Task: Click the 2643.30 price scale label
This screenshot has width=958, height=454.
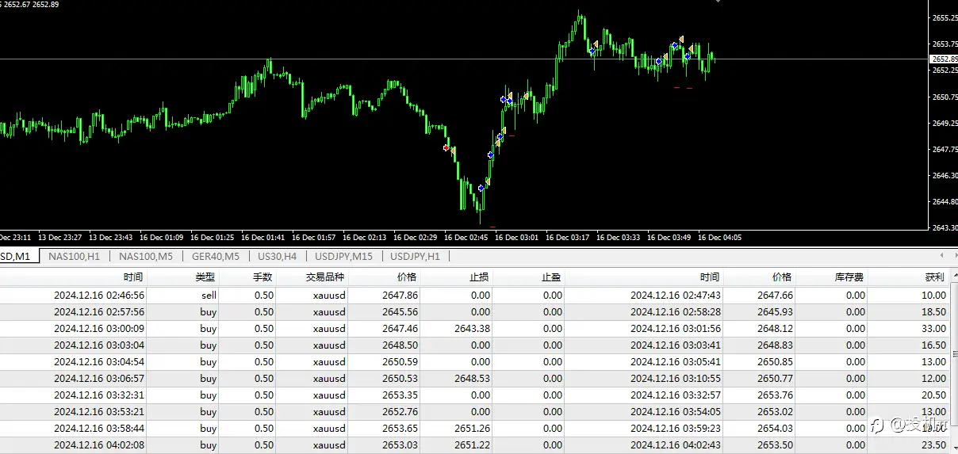Action: tap(944, 227)
